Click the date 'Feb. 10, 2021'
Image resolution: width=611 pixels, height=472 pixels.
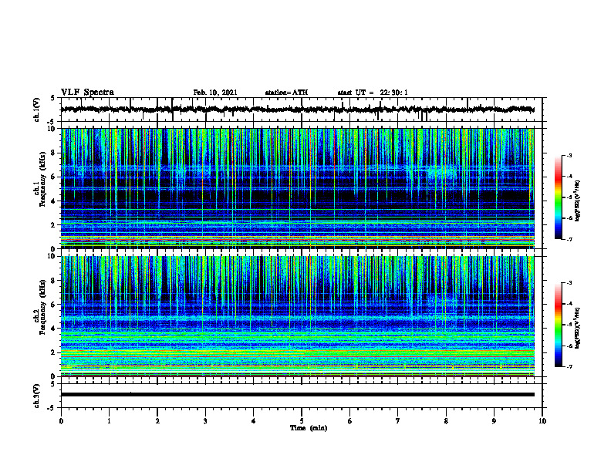[x=215, y=93]
